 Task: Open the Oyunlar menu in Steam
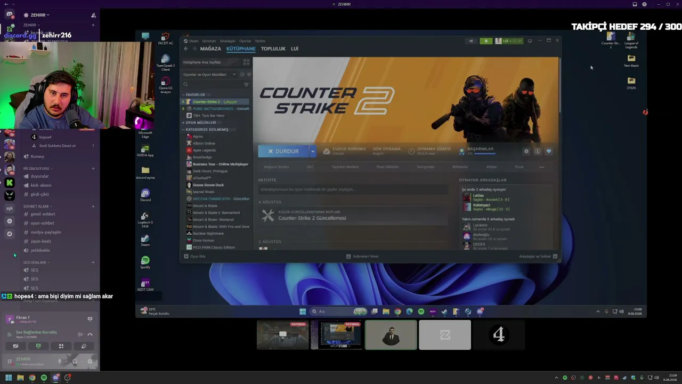245,41
